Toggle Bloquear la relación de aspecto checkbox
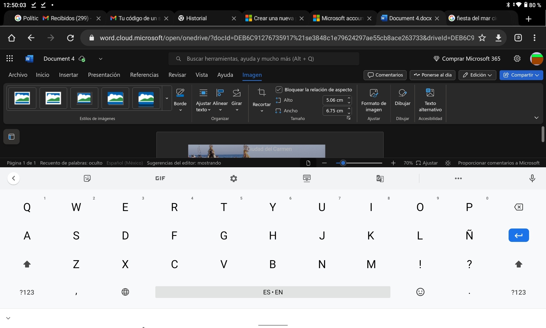546x328 pixels. pyautogui.click(x=279, y=90)
